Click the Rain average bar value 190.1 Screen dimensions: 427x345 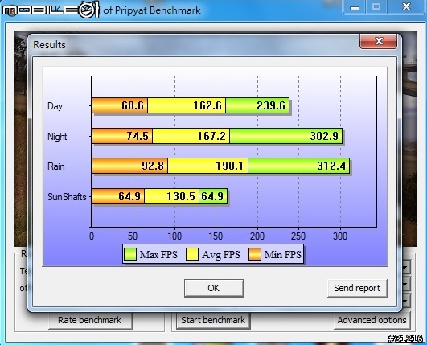pyautogui.click(x=230, y=166)
